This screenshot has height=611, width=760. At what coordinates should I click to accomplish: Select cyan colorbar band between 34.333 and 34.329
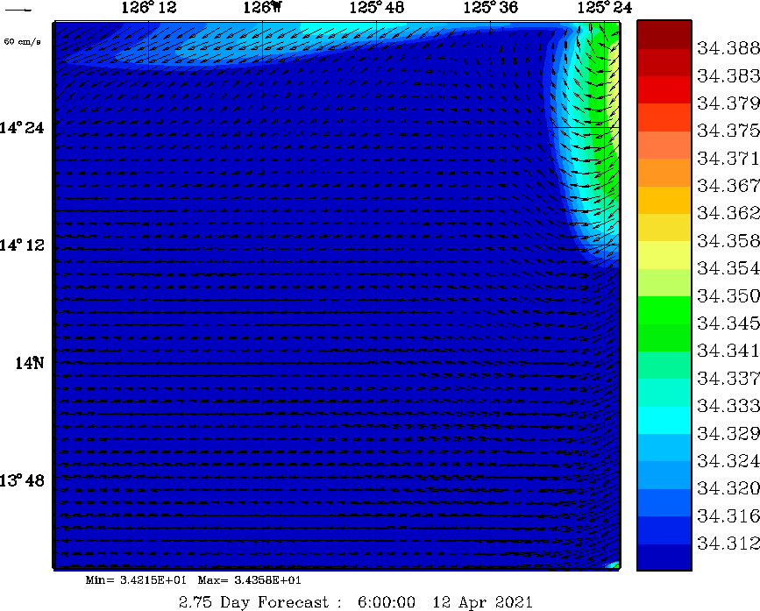point(664,420)
